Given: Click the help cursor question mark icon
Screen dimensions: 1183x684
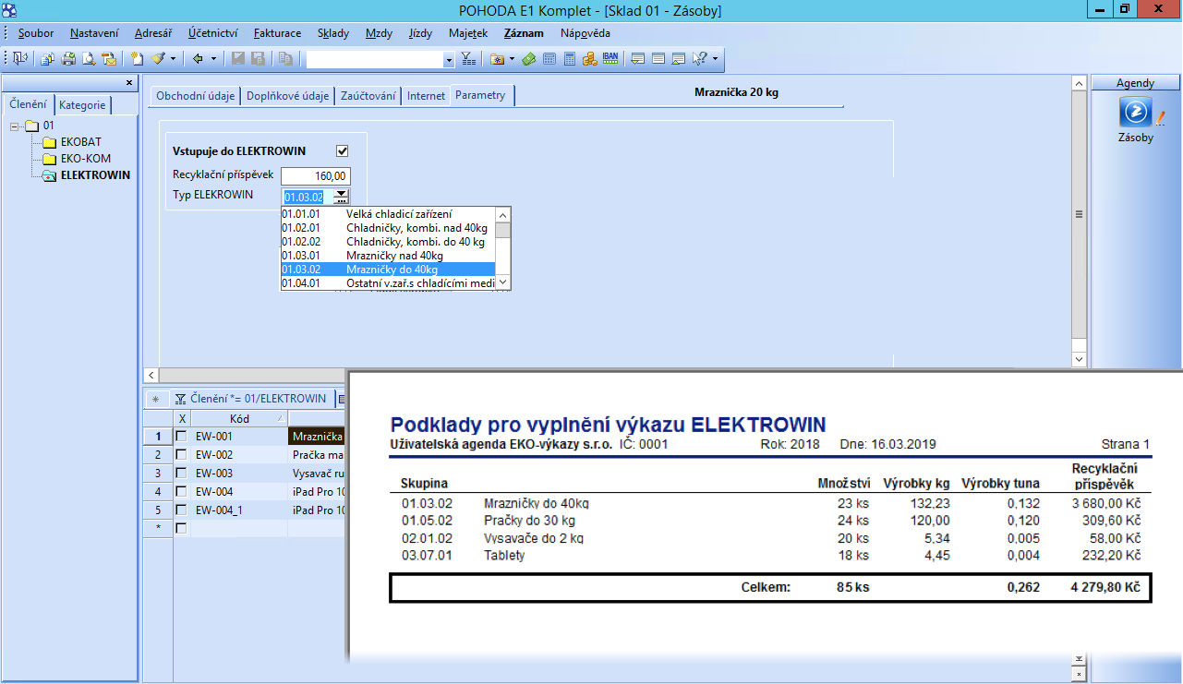Looking at the screenshot, I should pyautogui.click(x=699, y=58).
